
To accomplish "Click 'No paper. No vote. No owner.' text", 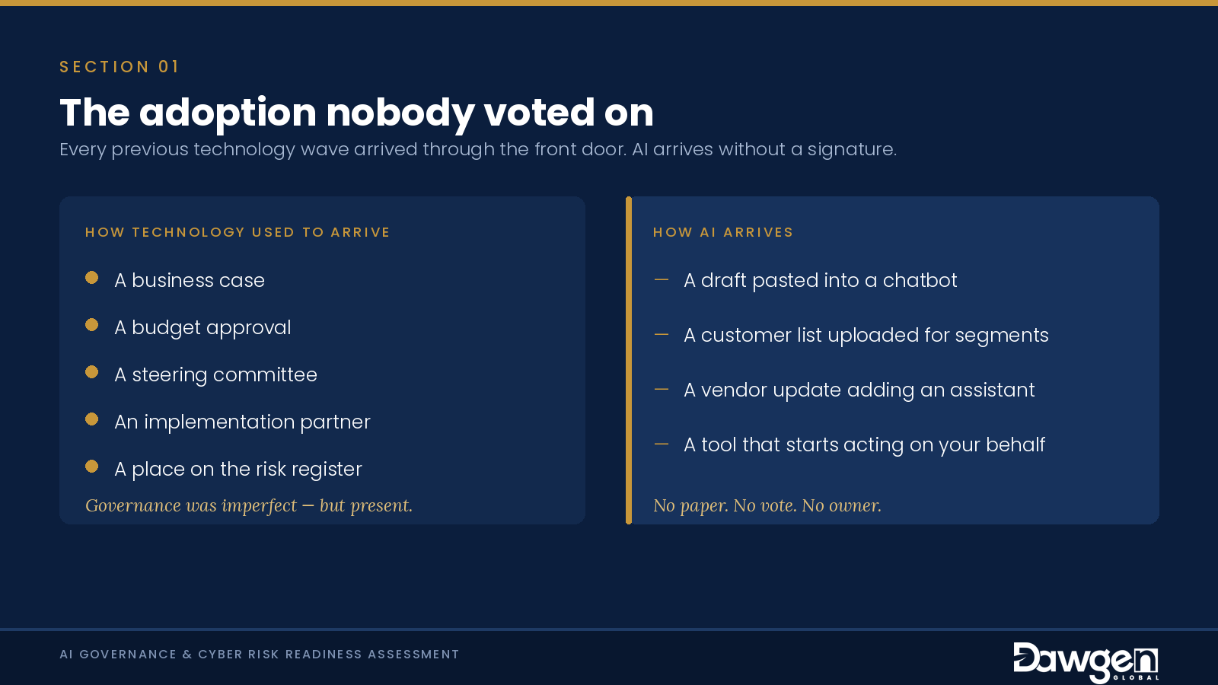I will pos(767,505).
